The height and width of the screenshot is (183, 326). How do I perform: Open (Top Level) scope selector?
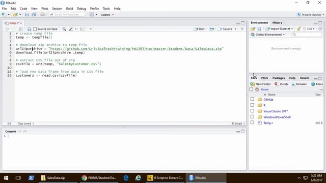(x=26, y=124)
